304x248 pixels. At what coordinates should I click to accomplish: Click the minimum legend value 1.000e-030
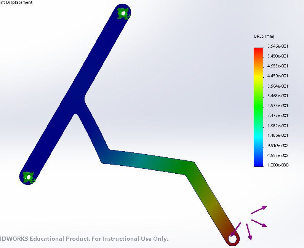point(278,165)
